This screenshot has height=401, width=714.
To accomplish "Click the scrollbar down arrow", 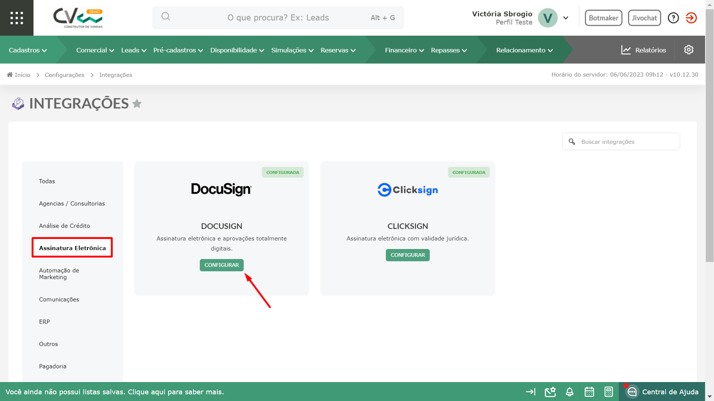I will click(x=710, y=397).
